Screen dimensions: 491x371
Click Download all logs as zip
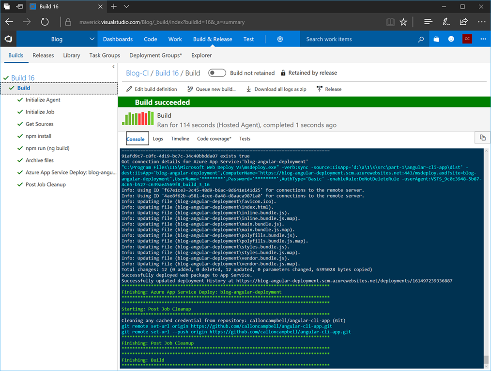point(276,89)
